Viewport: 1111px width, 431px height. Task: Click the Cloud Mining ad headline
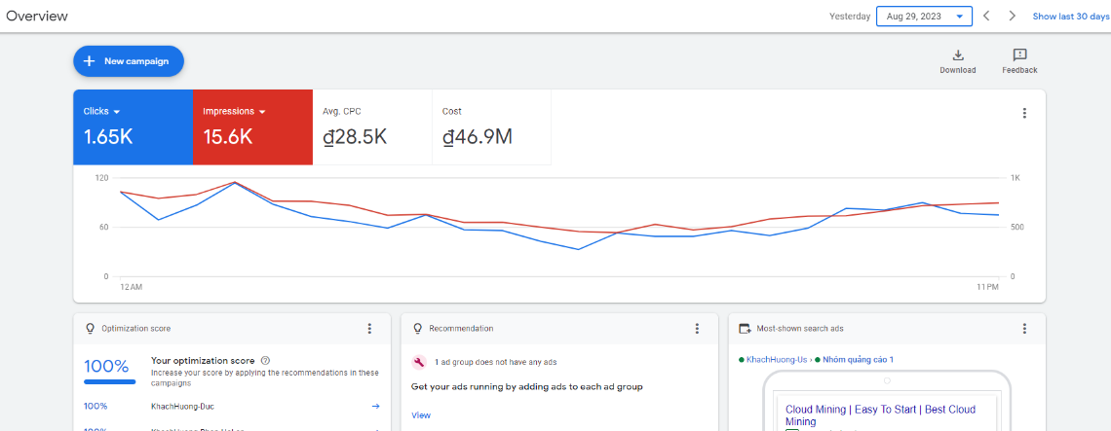[x=881, y=415]
